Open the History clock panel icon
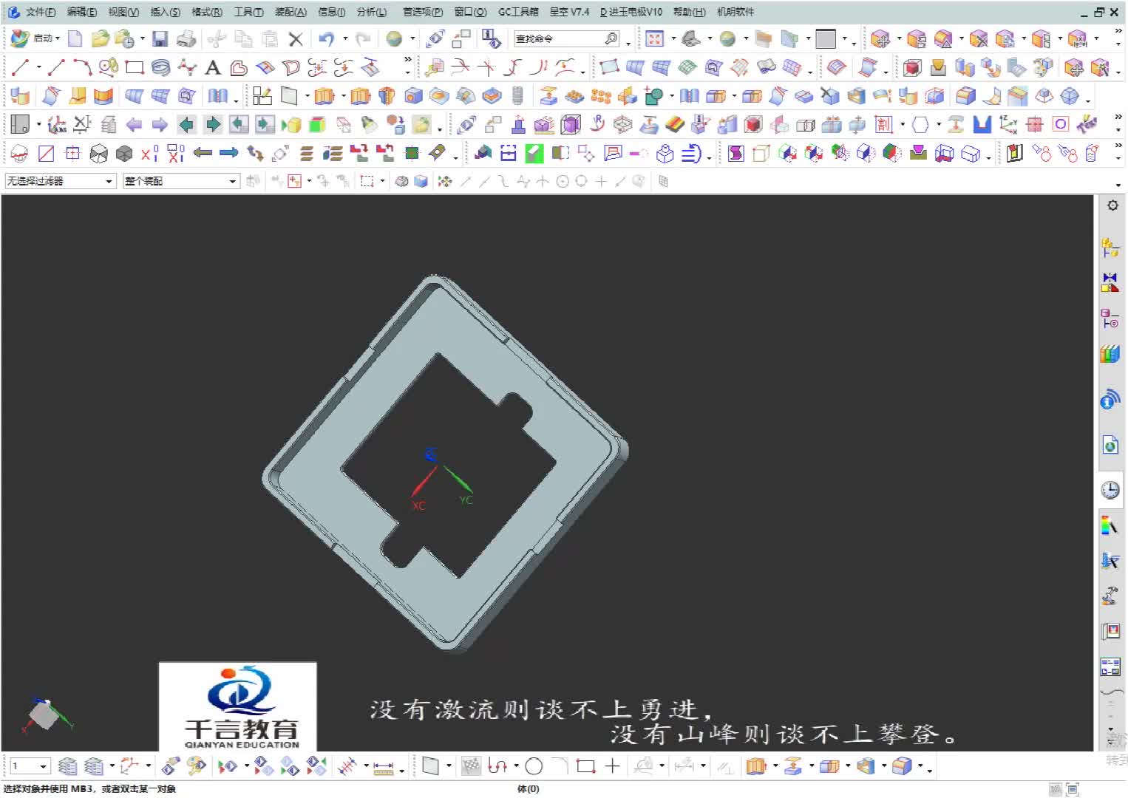The image size is (1128, 798). point(1110,490)
